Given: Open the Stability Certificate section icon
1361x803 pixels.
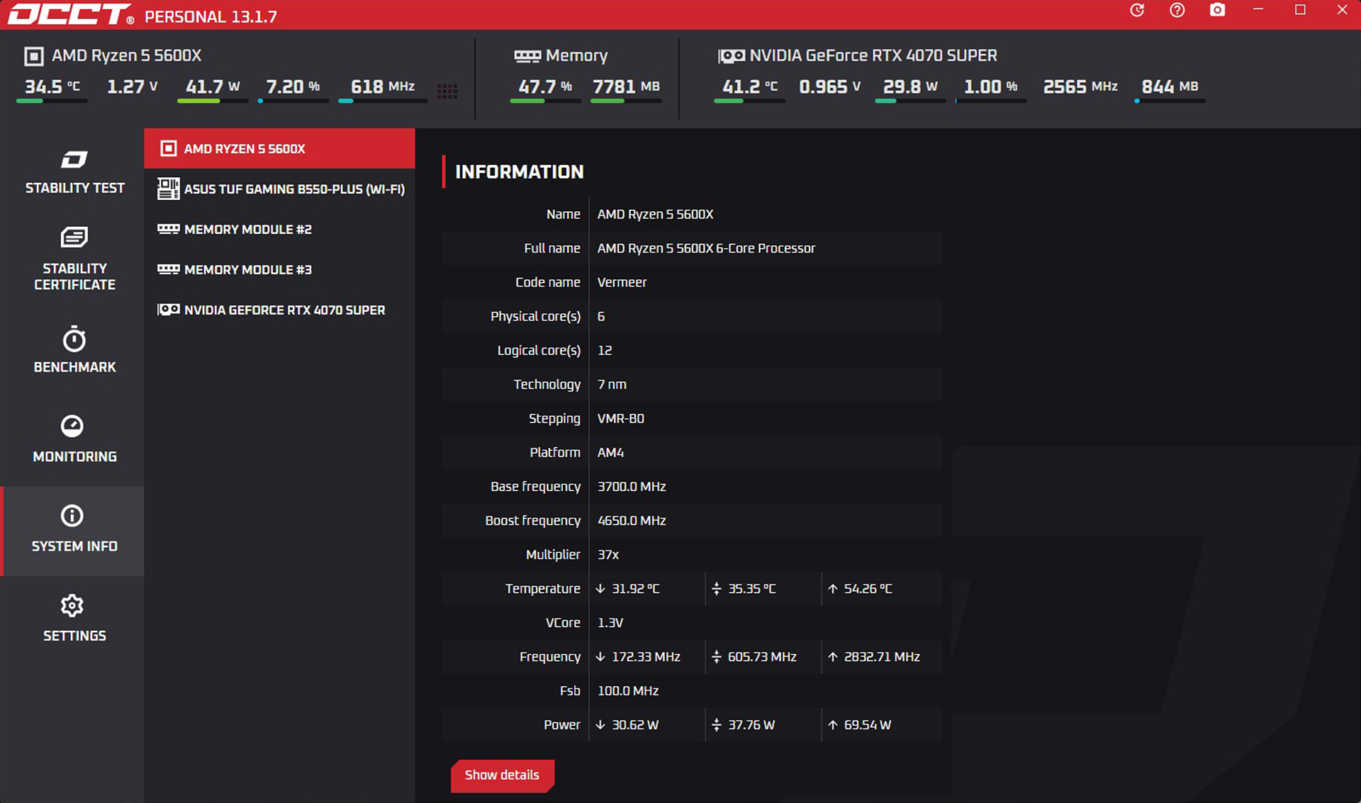Looking at the screenshot, I should coord(74,237).
